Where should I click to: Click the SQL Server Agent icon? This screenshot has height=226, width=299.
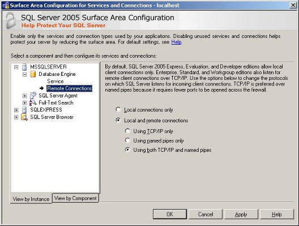click(x=33, y=95)
